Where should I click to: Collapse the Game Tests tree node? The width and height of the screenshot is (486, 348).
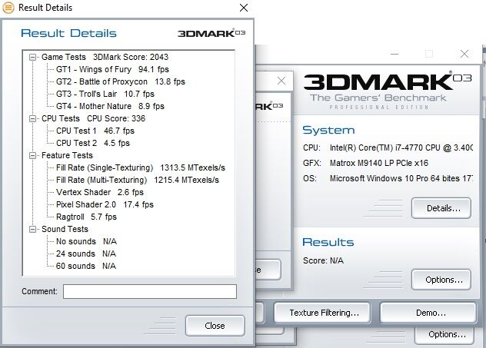[x=32, y=58]
